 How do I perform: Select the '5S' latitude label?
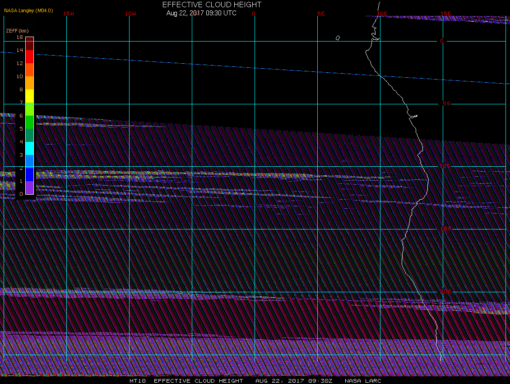point(446,103)
